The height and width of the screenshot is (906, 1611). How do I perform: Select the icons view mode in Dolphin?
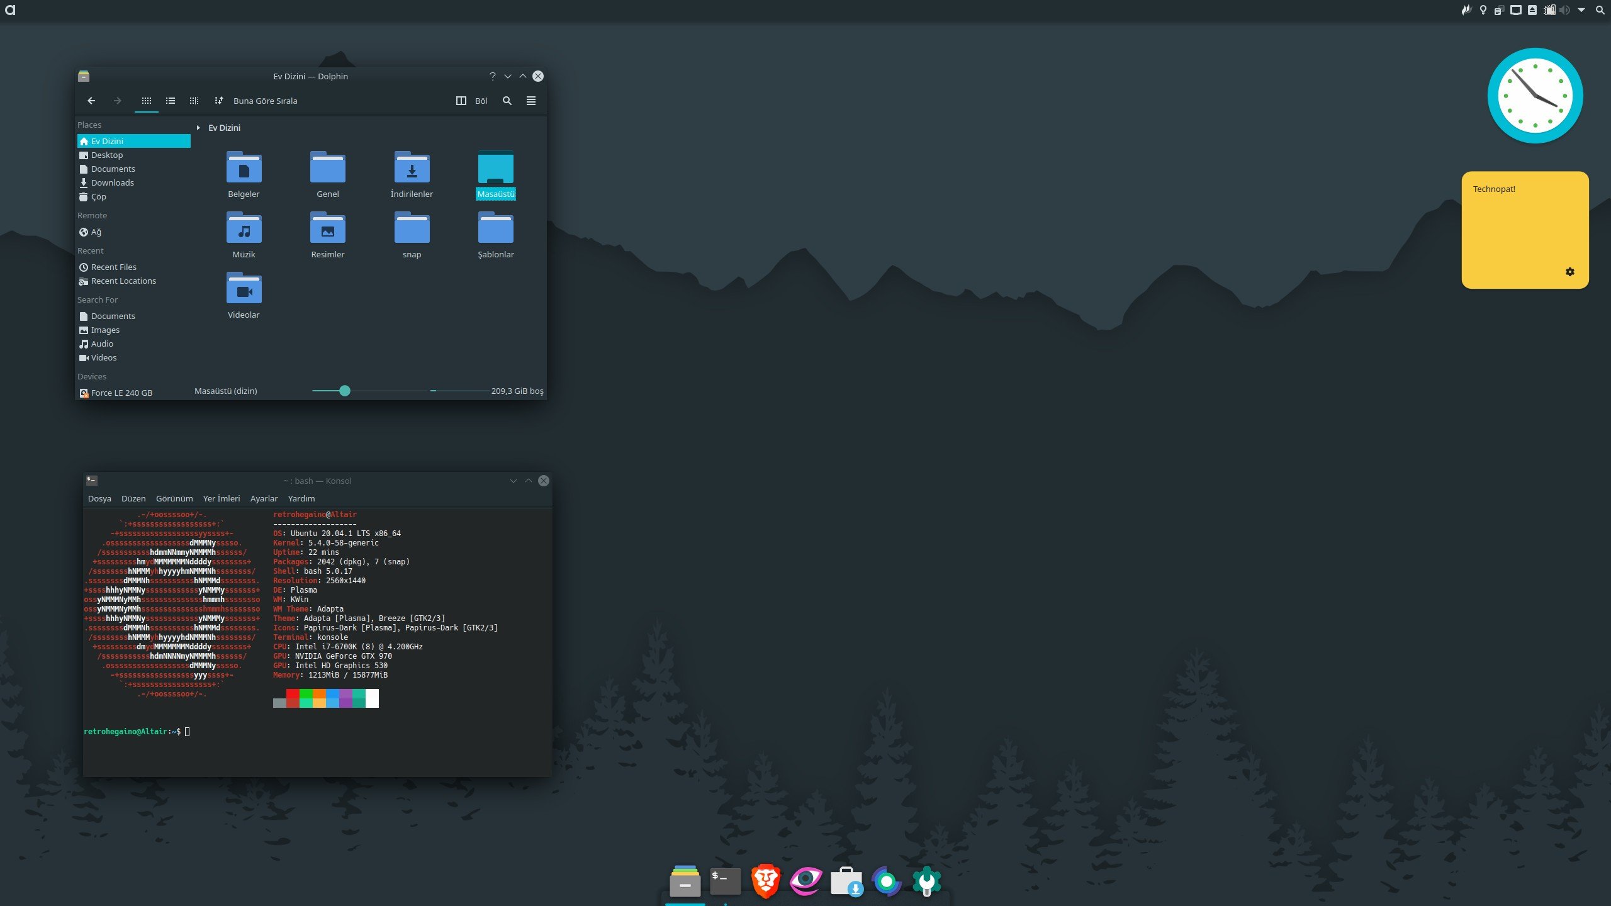tap(147, 100)
